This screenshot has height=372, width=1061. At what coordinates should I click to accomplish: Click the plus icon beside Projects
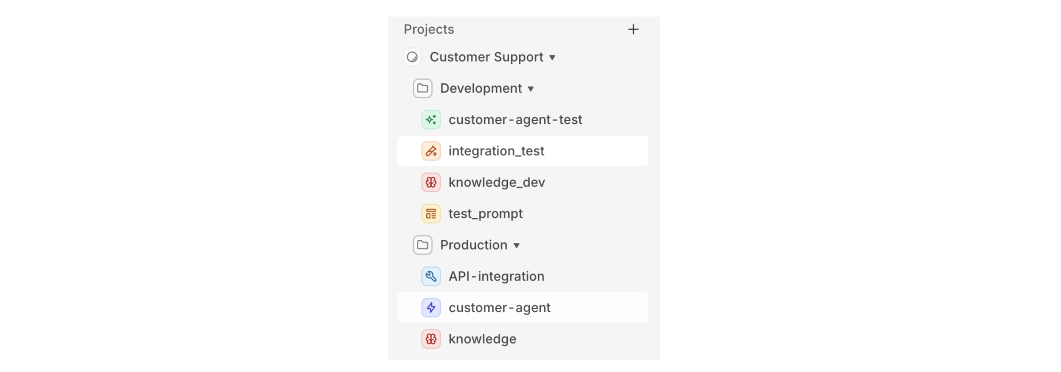pyautogui.click(x=633, y=30)
